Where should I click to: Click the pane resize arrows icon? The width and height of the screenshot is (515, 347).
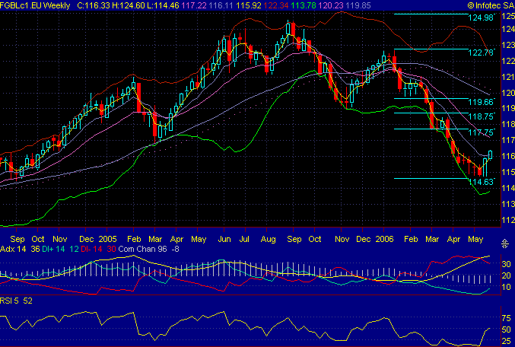504,244
